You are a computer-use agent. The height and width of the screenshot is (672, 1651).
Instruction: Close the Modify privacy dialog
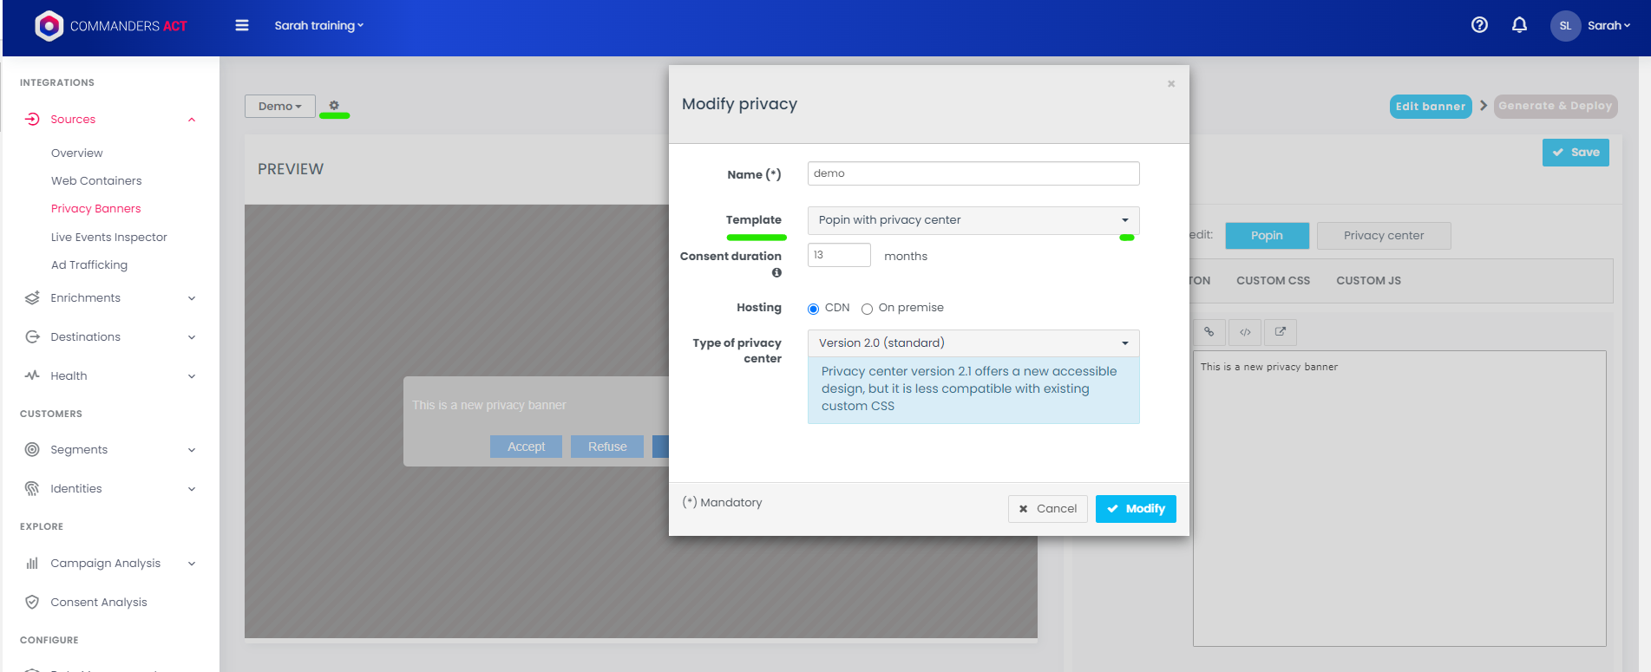click(1171, 84)
